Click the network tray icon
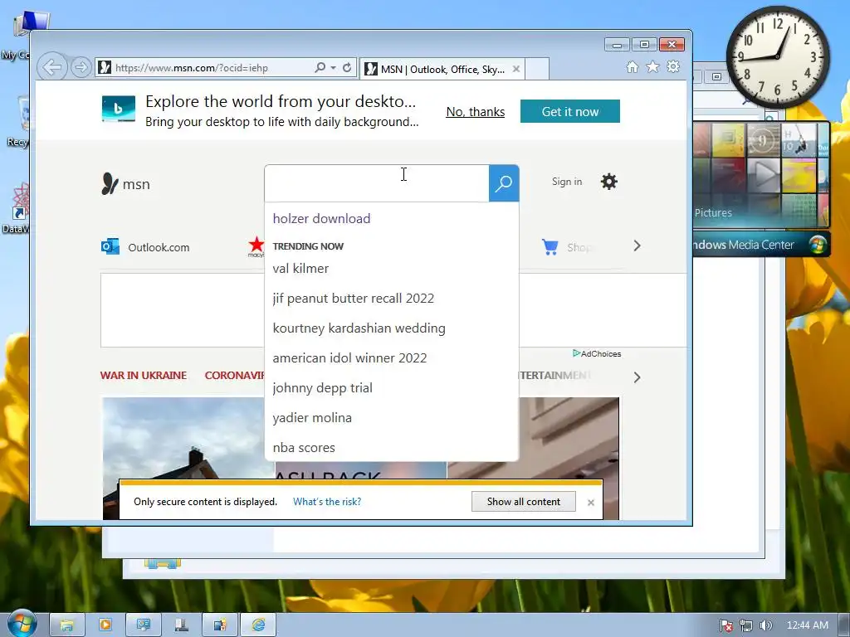850x637 pixels. [x=746, y=625]
